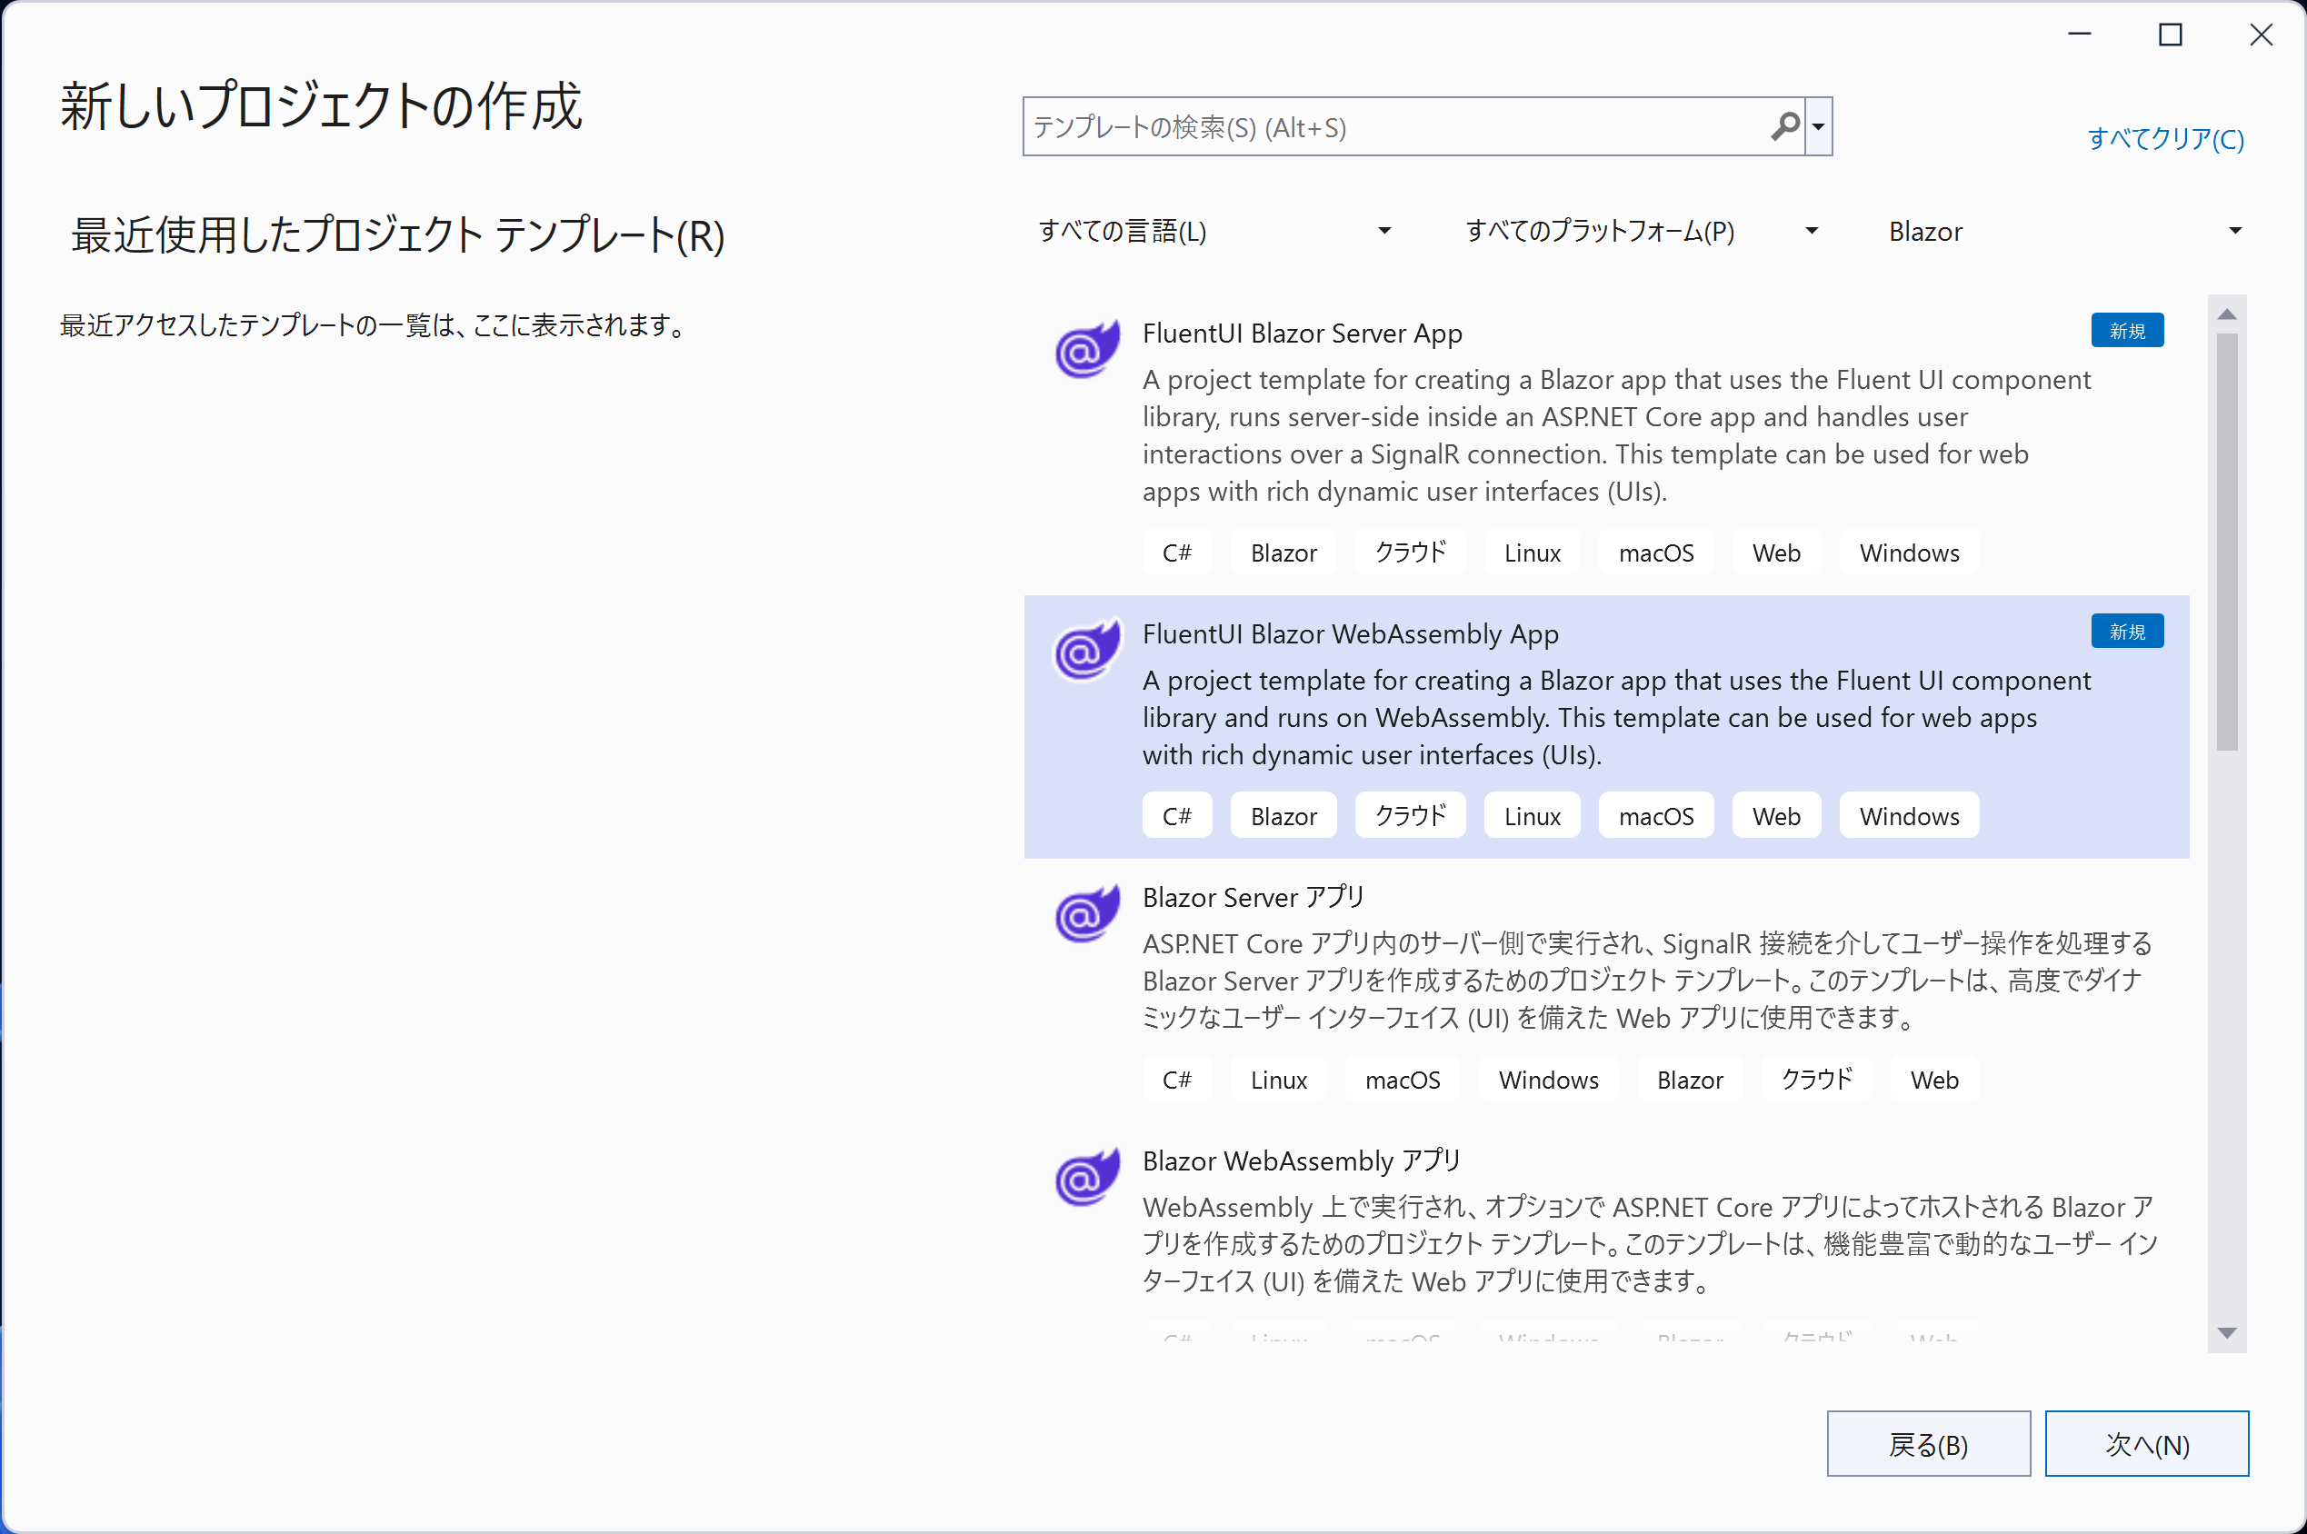Screen dimensions: 2307x1534
Task: Click the FluentUI Blazor Server App description text
Action: [1616, 435]
